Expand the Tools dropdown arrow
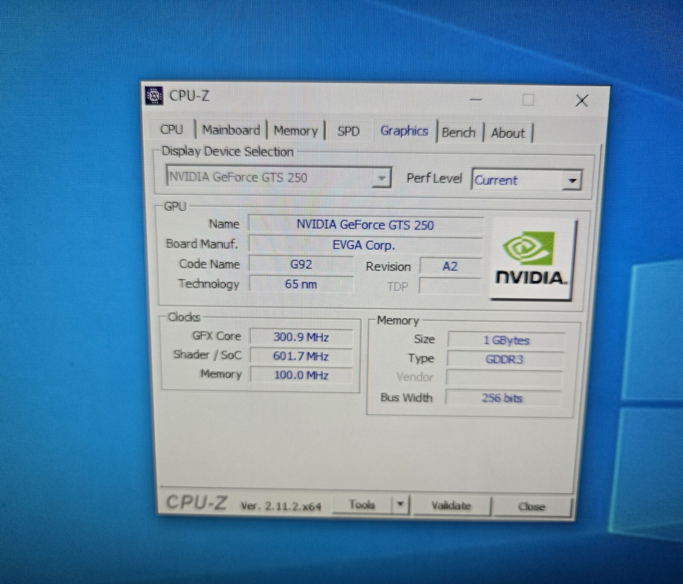Image resolution: width=683 pixels, height=584 pixels. [400, 505]
